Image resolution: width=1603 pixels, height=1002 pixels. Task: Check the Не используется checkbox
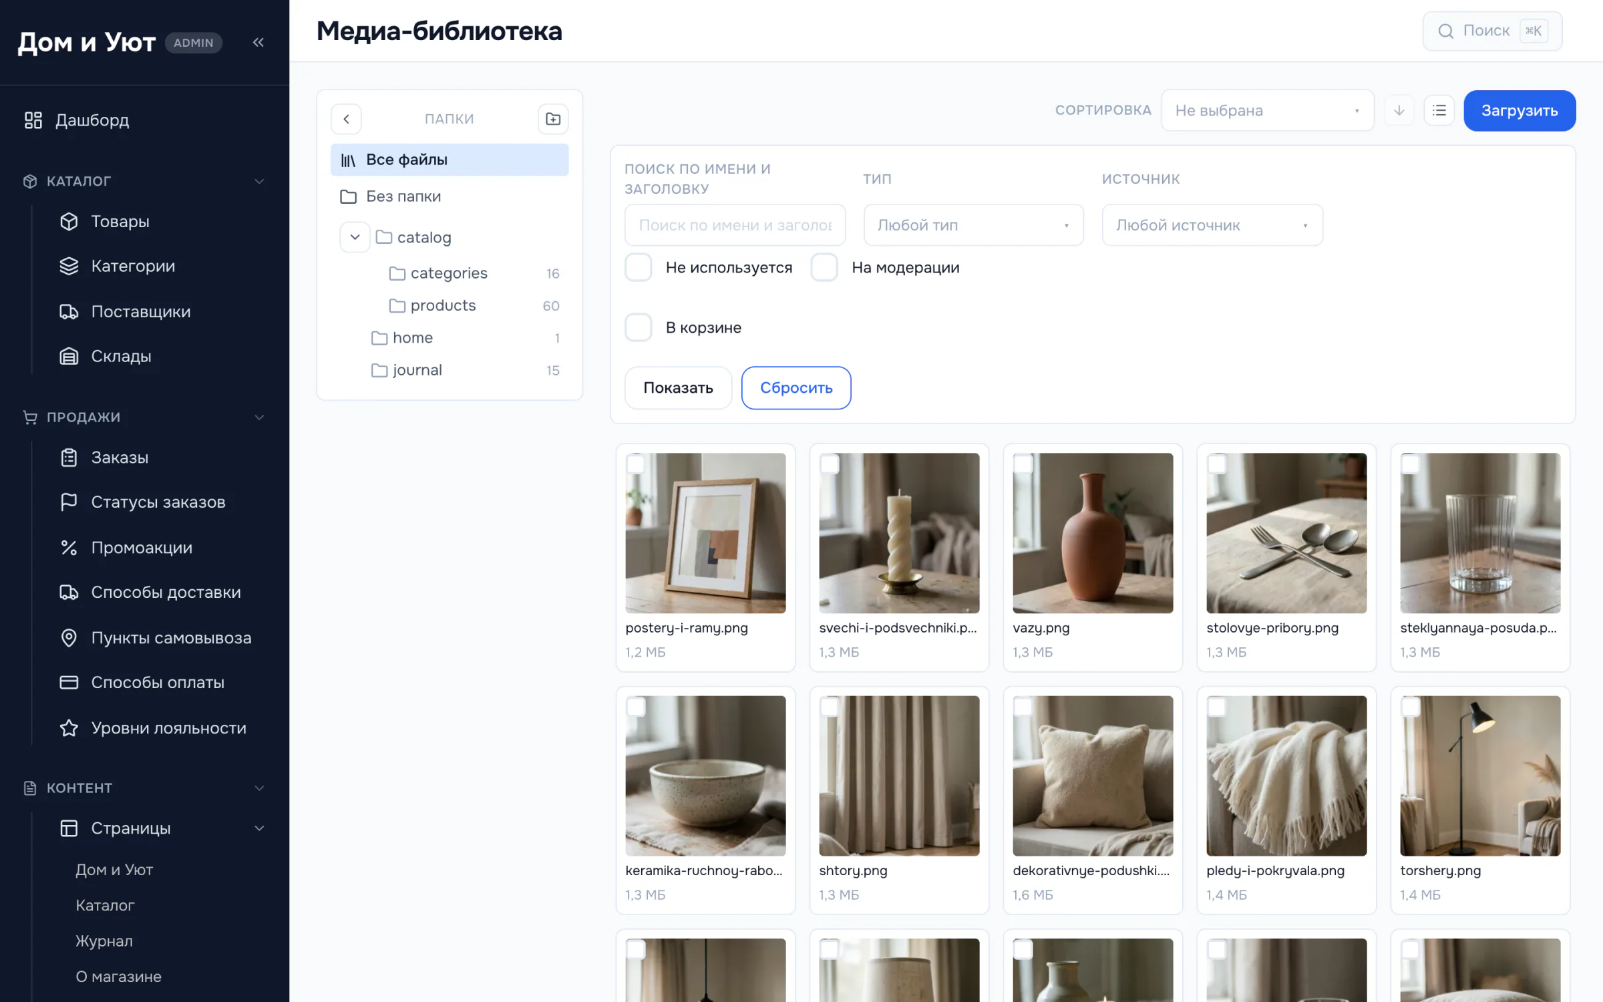[639, 267]
